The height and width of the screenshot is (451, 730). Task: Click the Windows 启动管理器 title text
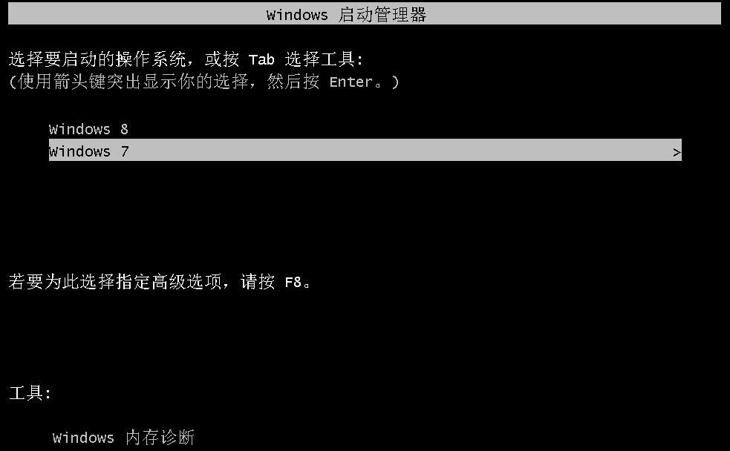[x=346, y=14]
